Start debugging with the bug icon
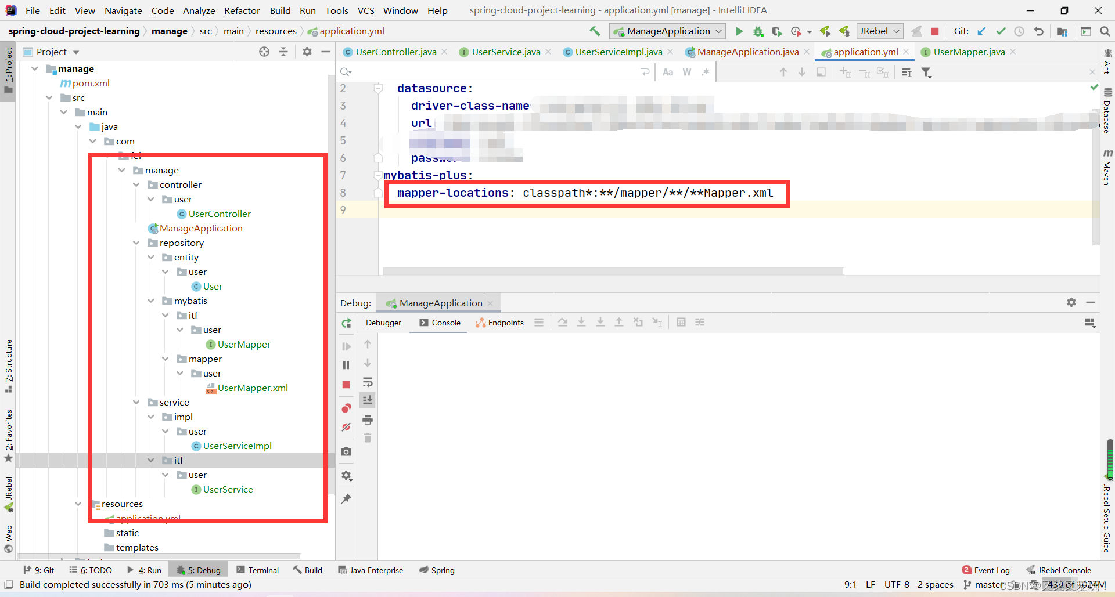The width and height of the screenshot is (1115, 597). 758,31
